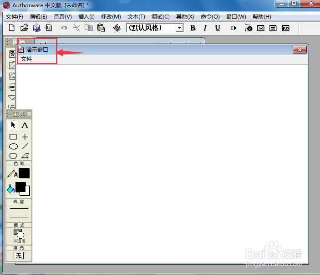Select the Ellipse tool
This screenshot has height=275, width=320.
click(x=14, y=147)
